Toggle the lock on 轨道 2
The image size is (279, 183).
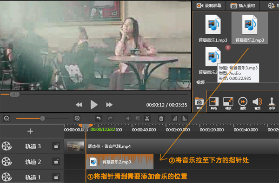click(x=56, y=162)
